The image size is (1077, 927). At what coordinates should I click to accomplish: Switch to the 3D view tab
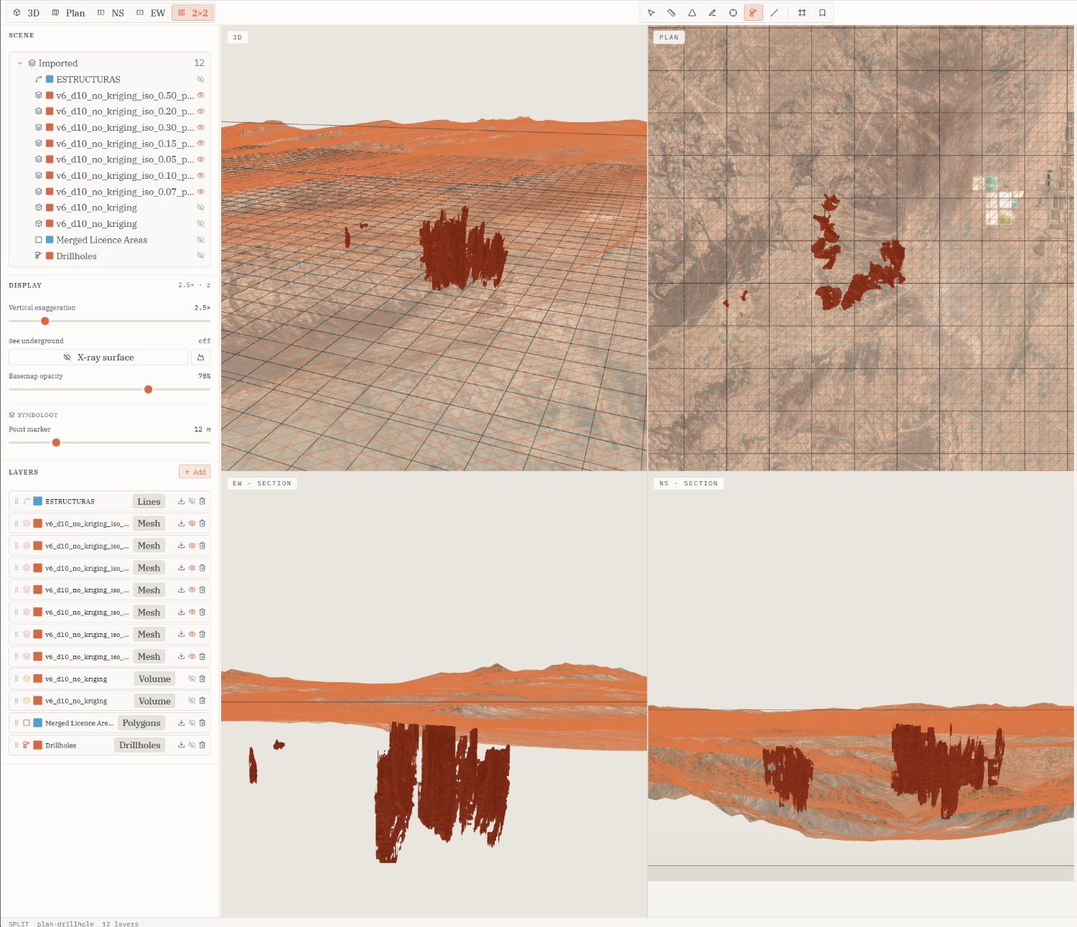27,13
